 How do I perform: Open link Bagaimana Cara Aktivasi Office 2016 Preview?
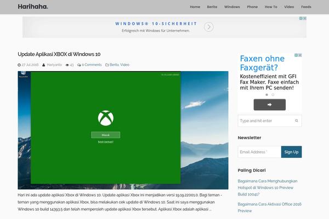269,208
